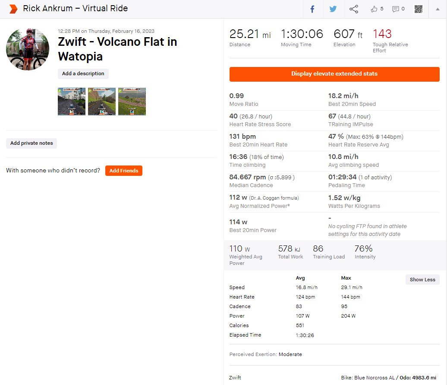The width and height of the screenshot is (447, 385).
Task: Collapse the header using the up arrow
Action: click(438, 9)
